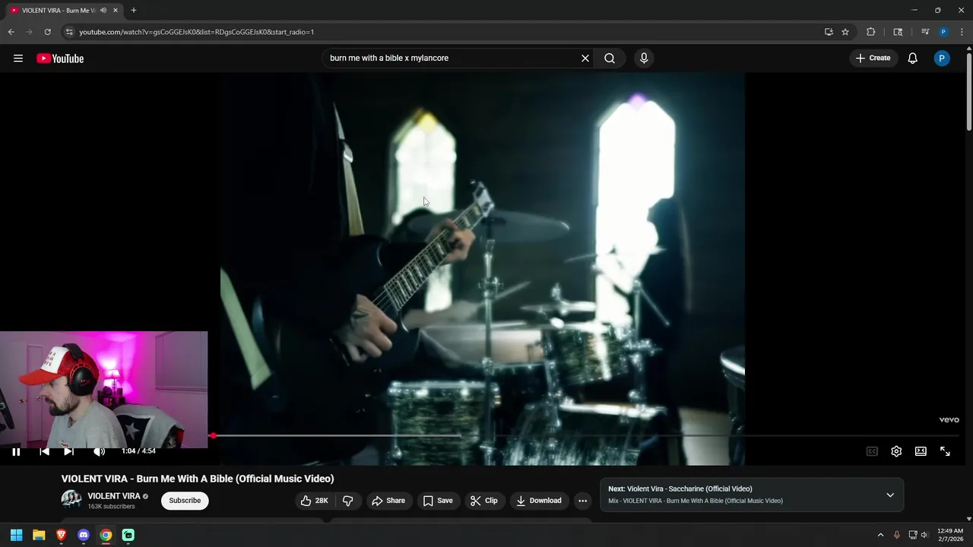
Task: Pause the video
Action: point(16,451)
